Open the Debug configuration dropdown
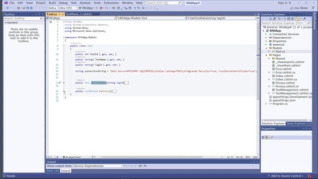 53,8
